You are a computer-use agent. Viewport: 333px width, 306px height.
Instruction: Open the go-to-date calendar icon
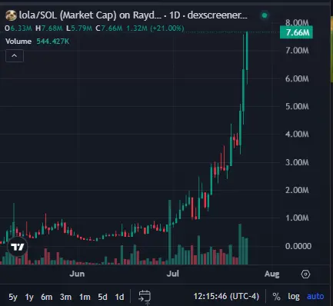coord(145,297)
